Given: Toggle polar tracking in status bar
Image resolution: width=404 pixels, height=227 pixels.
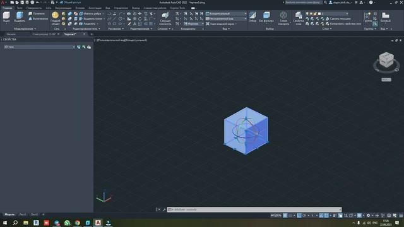Looking at the screenshot, I should (304, 216).
